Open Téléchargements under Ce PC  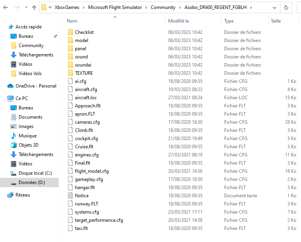(36, 154)
